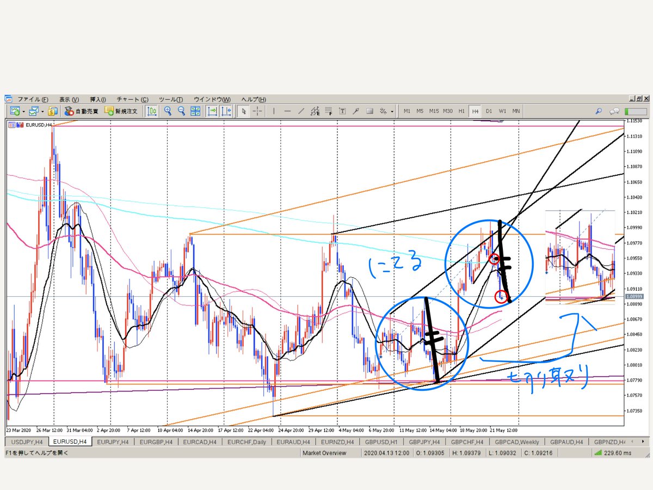Switch chart to bar chart mode
The width and height of the screenshot is (653, 490).
click(x=152, y=111)
